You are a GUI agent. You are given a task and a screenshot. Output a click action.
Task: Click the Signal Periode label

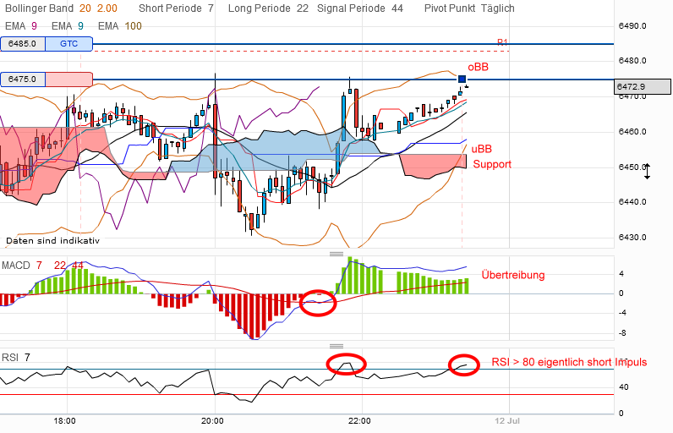pyautogui.click(x=351, y=8)
